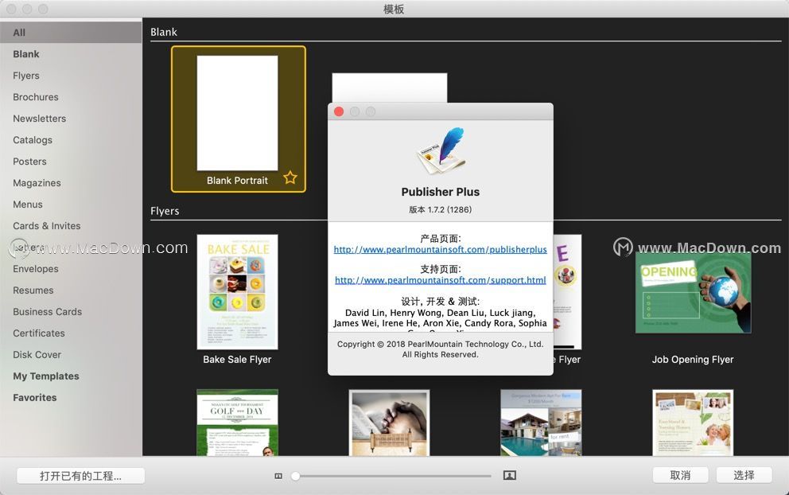
Task: Choose the praying hands flyer thumbnail
Action: tap(390, 423)
